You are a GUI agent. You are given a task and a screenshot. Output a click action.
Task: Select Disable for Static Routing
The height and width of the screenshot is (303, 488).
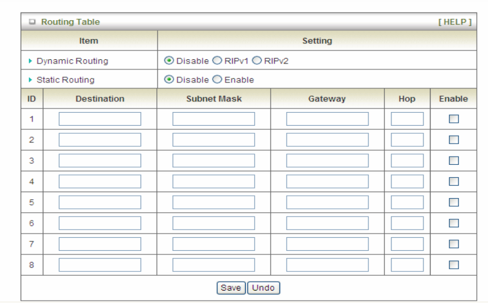tap(169, 79)
